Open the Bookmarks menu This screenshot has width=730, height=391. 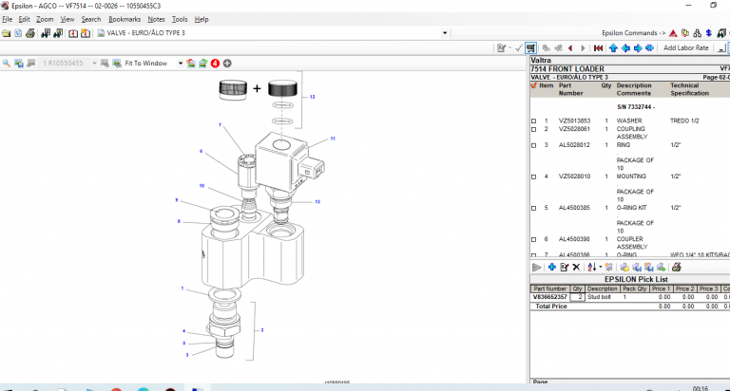124,19
